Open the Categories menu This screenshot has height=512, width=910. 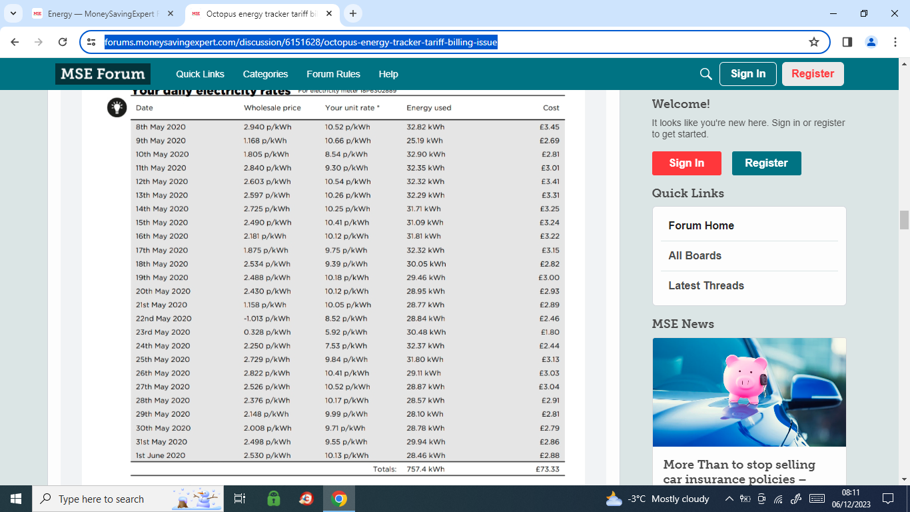click(x=265, y=74)
